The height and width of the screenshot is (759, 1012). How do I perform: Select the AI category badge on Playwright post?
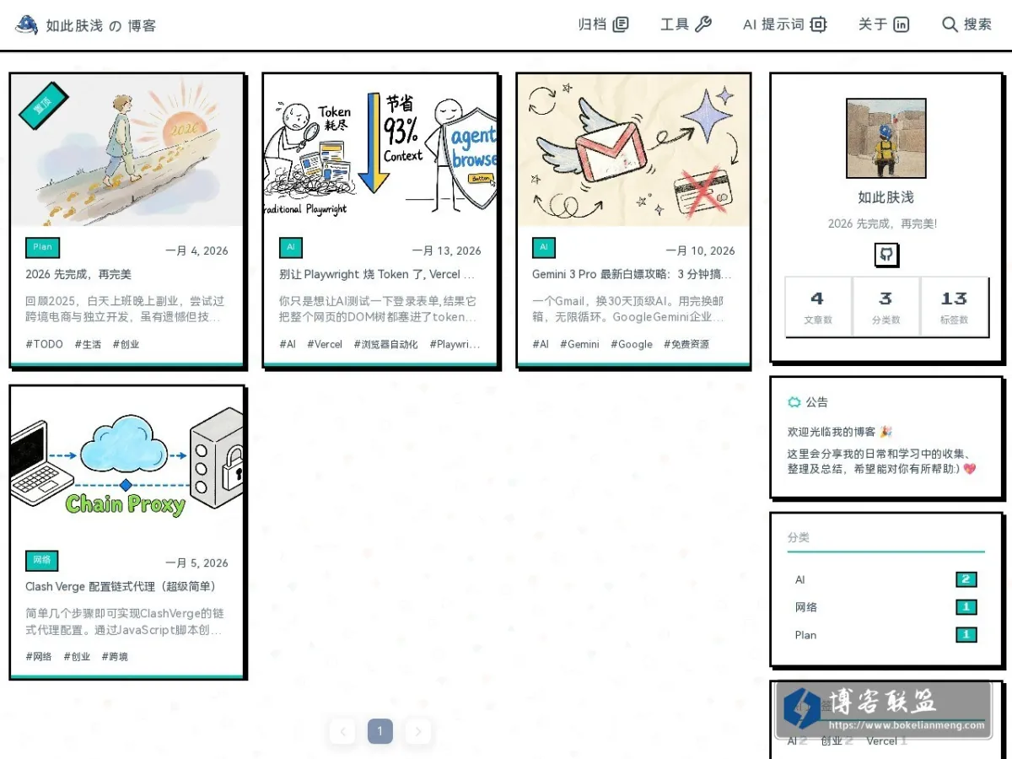pyautogui.click(x=291, y=247)
